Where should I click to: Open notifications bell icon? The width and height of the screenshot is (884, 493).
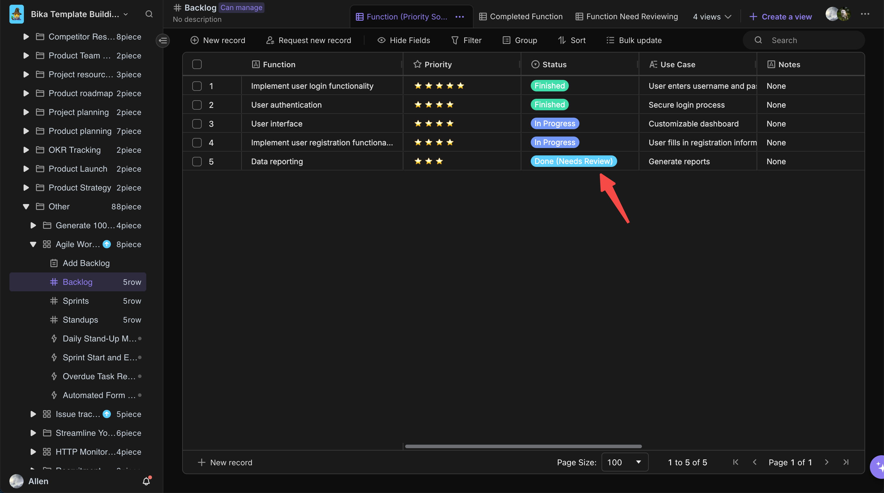[x=147, y=481]
